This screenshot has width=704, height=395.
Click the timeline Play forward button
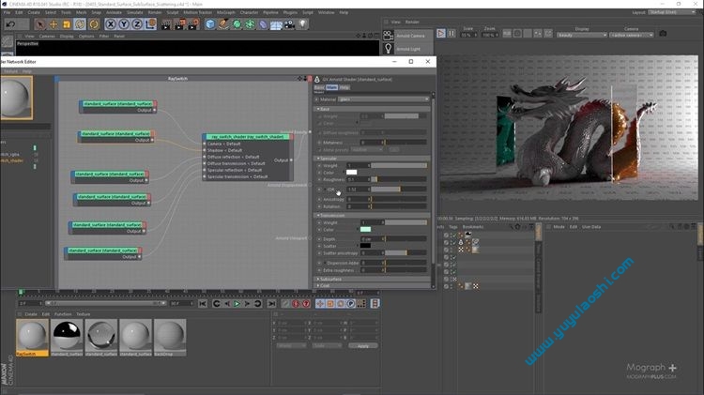(237, 304)
